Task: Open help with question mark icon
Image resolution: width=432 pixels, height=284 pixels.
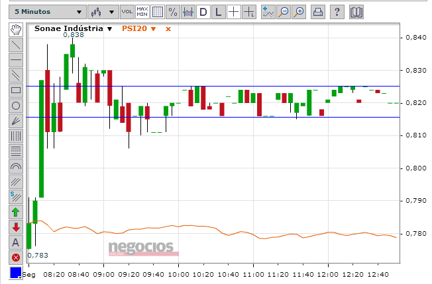Action: (337, 12)
